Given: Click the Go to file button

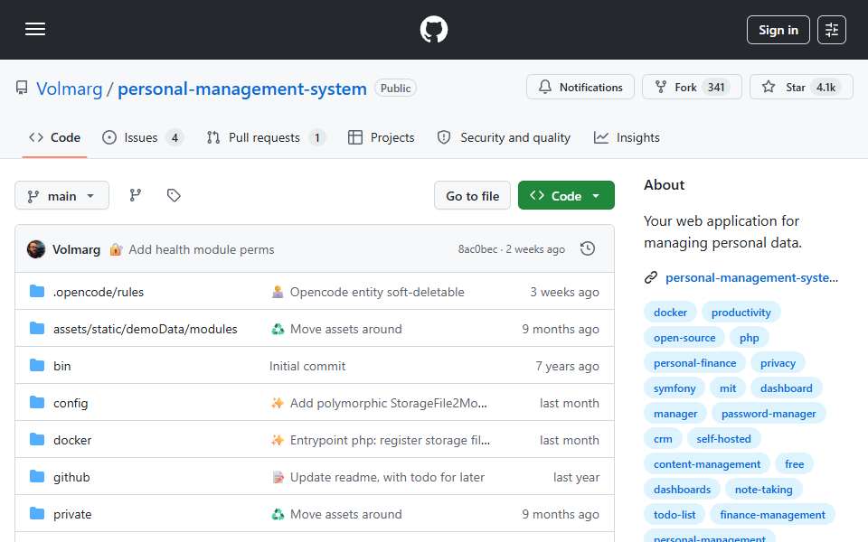Looking at the screenshot, I should (472, 196).
